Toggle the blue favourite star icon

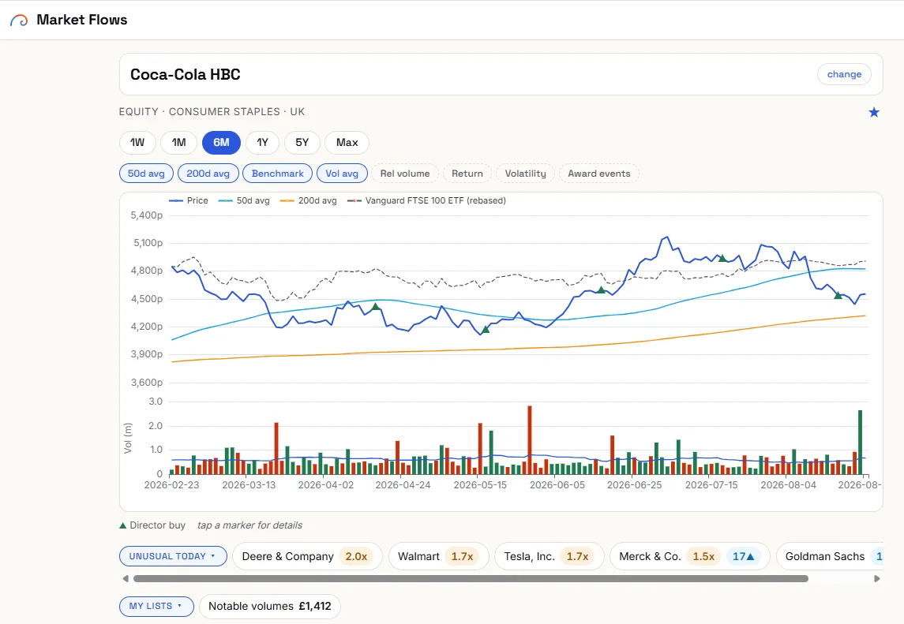[874, 112]
